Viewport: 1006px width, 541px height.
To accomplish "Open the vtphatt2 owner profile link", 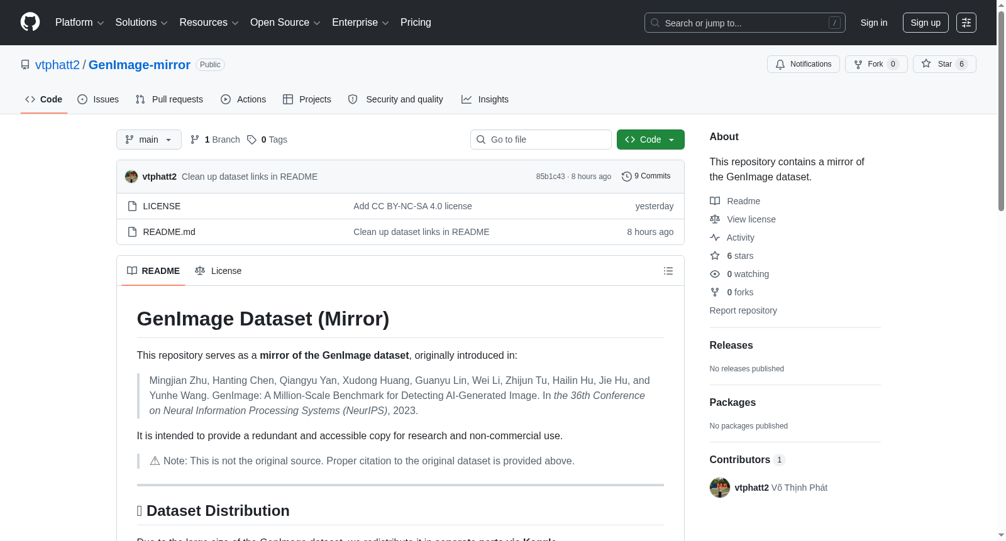I will pos(57,65).
